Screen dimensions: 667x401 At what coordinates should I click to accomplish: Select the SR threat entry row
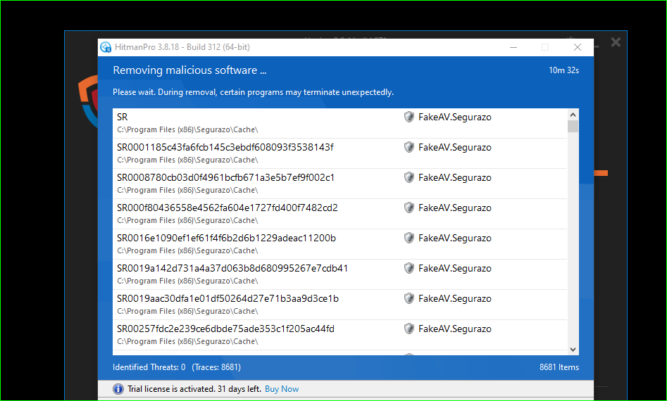pos(340,123)
